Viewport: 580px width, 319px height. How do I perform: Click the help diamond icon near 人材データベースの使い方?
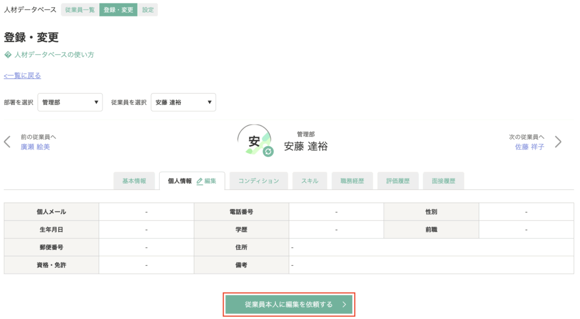click(8, 55)
